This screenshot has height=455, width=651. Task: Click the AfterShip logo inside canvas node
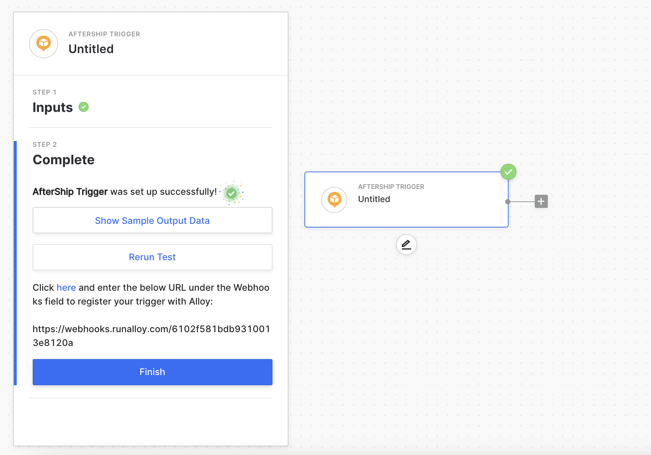pyautogui.click(x=334, y=200)
